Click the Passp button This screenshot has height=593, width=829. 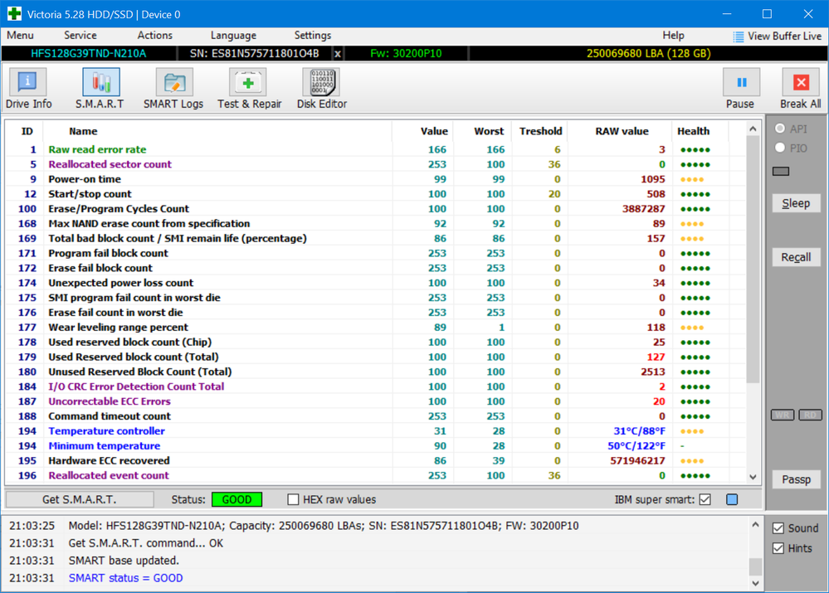tap(796, 479)
